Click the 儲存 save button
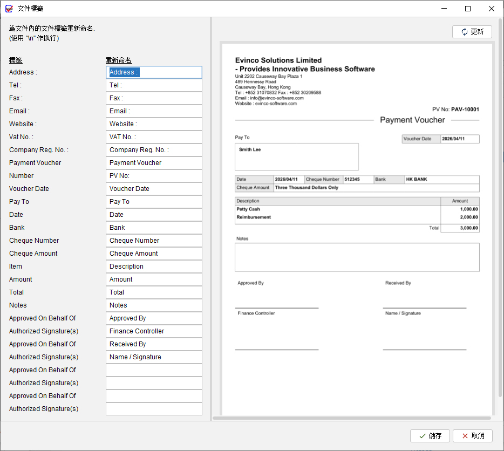Viewport: 504px width, 451px height. (430, 435)
